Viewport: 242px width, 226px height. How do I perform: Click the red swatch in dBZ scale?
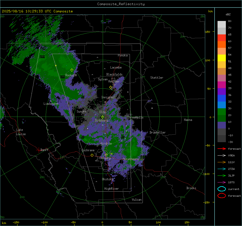click(x=222, y=38)
